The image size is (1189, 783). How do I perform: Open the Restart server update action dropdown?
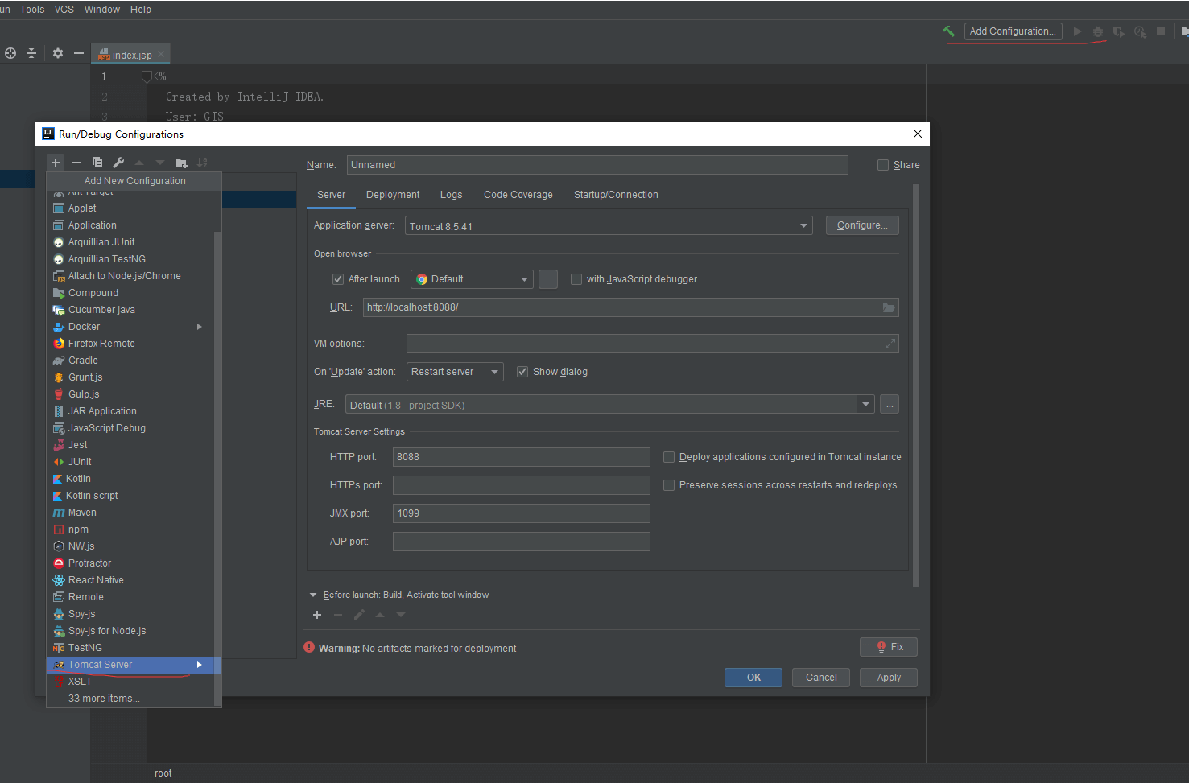(455, 372)
